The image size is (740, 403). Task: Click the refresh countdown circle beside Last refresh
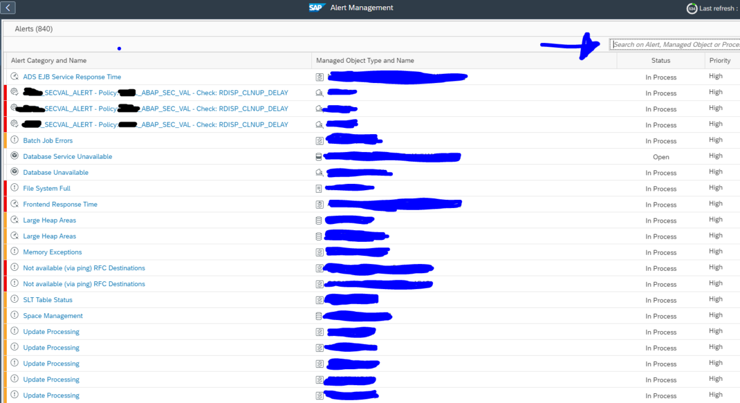pyautogui.click(x=691, y=9)
